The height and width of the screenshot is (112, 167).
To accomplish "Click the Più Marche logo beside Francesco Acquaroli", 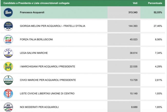I will pos(8,12).
